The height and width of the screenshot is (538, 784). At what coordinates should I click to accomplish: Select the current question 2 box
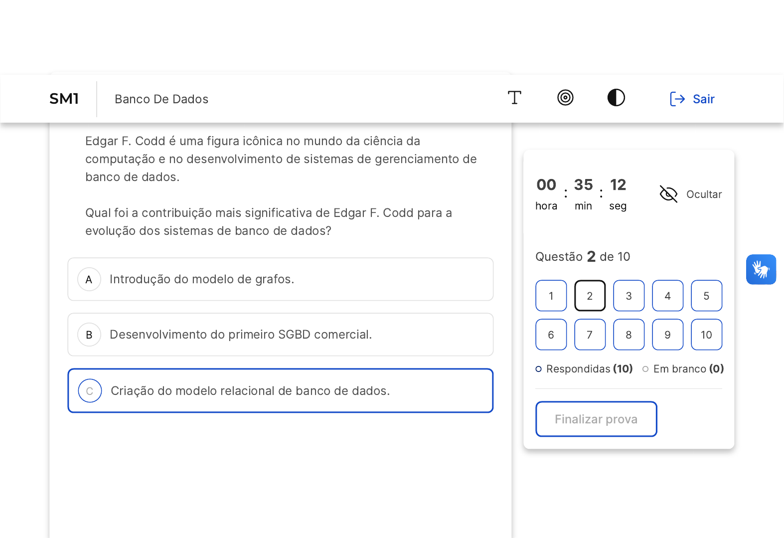pos(590,296)
